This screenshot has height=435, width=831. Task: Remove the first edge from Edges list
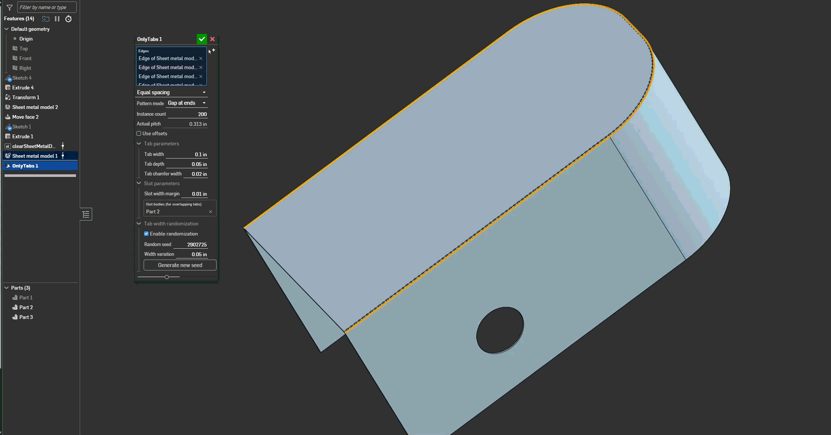[x=201, y=59]
